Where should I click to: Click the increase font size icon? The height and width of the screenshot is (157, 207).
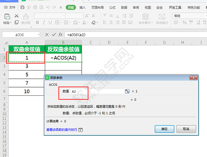pyautogui.click(x=87, y=16)
